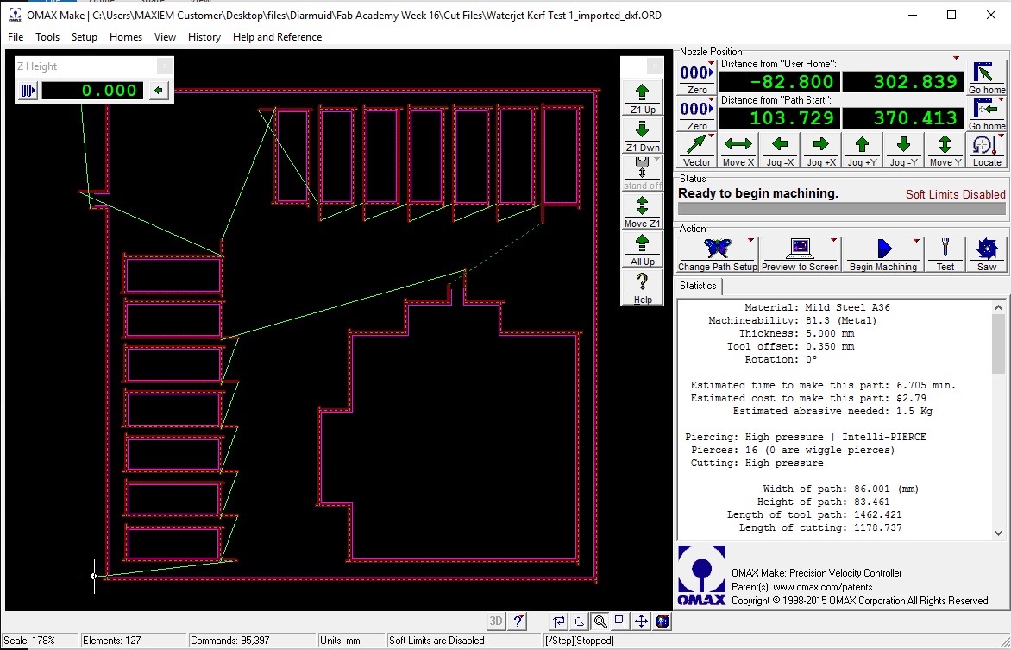Expand the Locate button's red dropdown arrow
Viewport: 1011px width, 650px height.
(1001, 136)
